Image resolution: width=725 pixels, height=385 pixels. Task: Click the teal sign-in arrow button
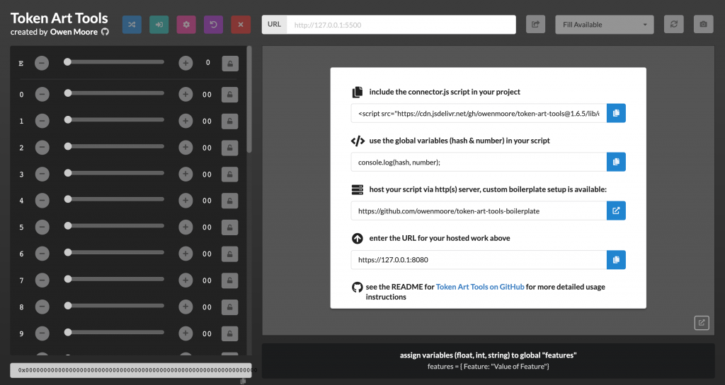click(159, 25)
